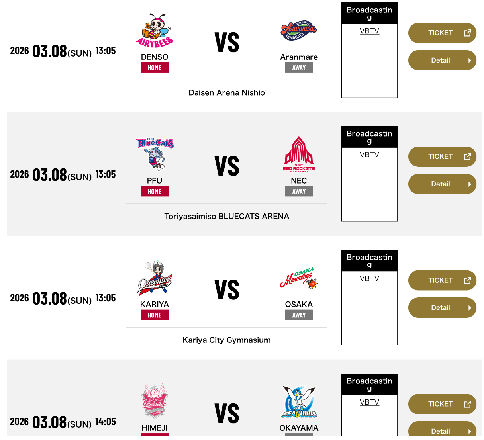Screen dimensions: 484x440
Task: Buy TICKET for KARIYA vs OSAKA match
Action: pos(442,280)
